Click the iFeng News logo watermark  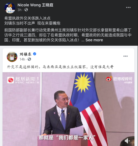pyautogui.click(x=23, y=80)
